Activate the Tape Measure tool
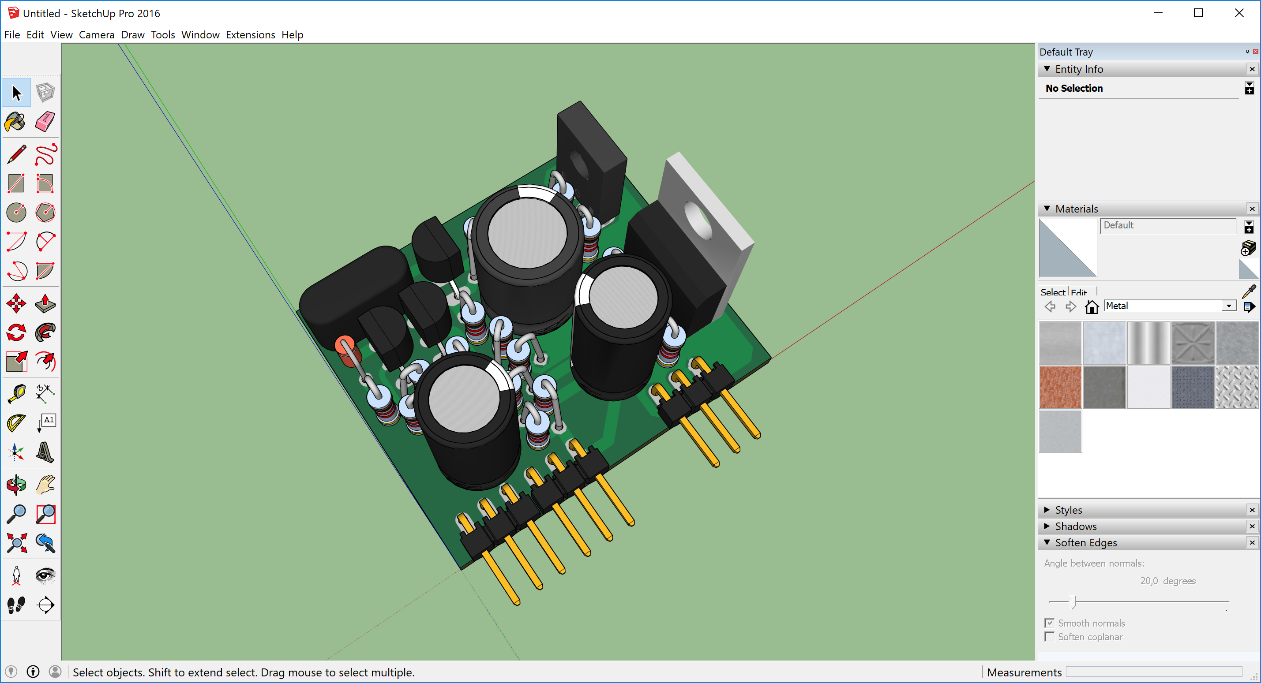Image resolution: width=1261 pixels, height=683 pixels. (x=16, y=394)
